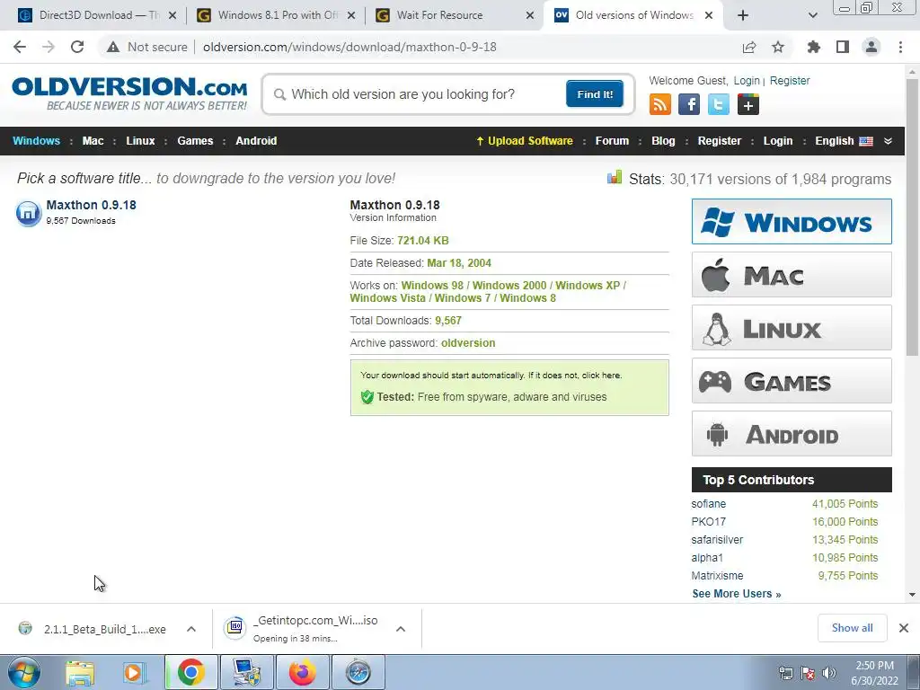Open the Chrome profile avatar
The image size is (920, 690).
871,47
